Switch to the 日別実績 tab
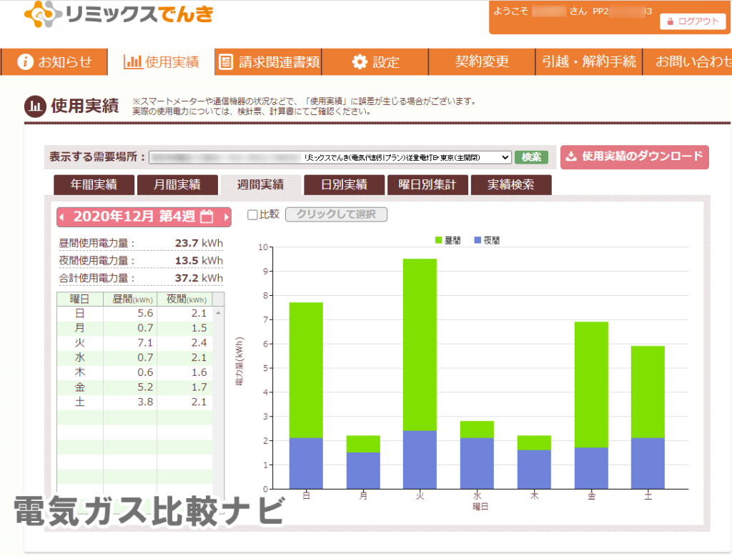The image size is (732, 556). (345, 184)
